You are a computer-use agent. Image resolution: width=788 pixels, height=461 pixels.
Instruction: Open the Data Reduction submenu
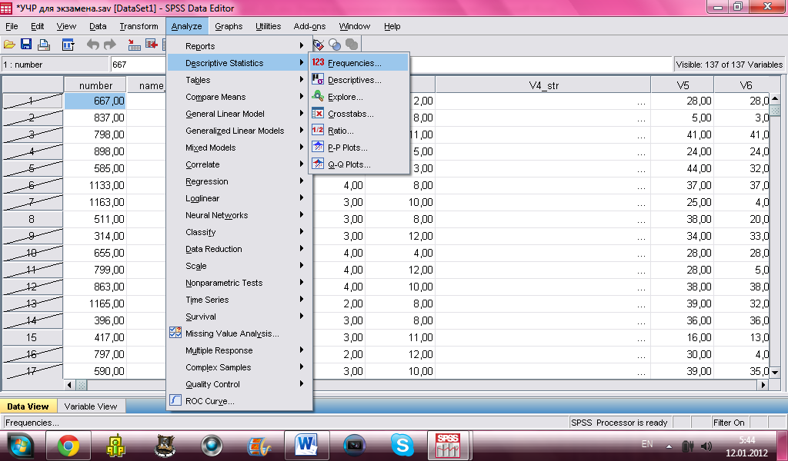pos(239,249)
